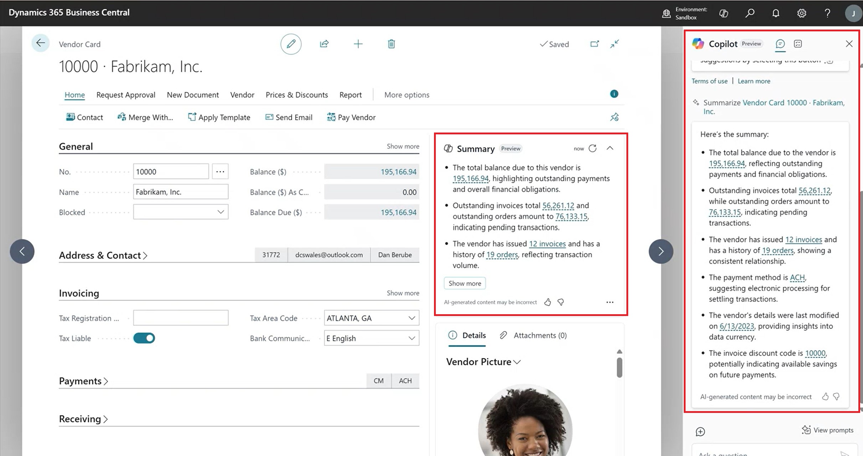Go to previous record arrow

22,251
